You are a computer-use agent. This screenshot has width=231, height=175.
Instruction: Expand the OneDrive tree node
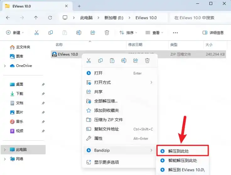tap(5, 66)
